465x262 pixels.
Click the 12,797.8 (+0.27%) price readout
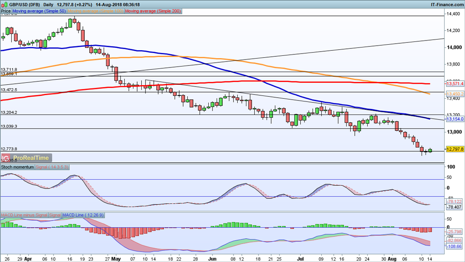coord(74,5)
